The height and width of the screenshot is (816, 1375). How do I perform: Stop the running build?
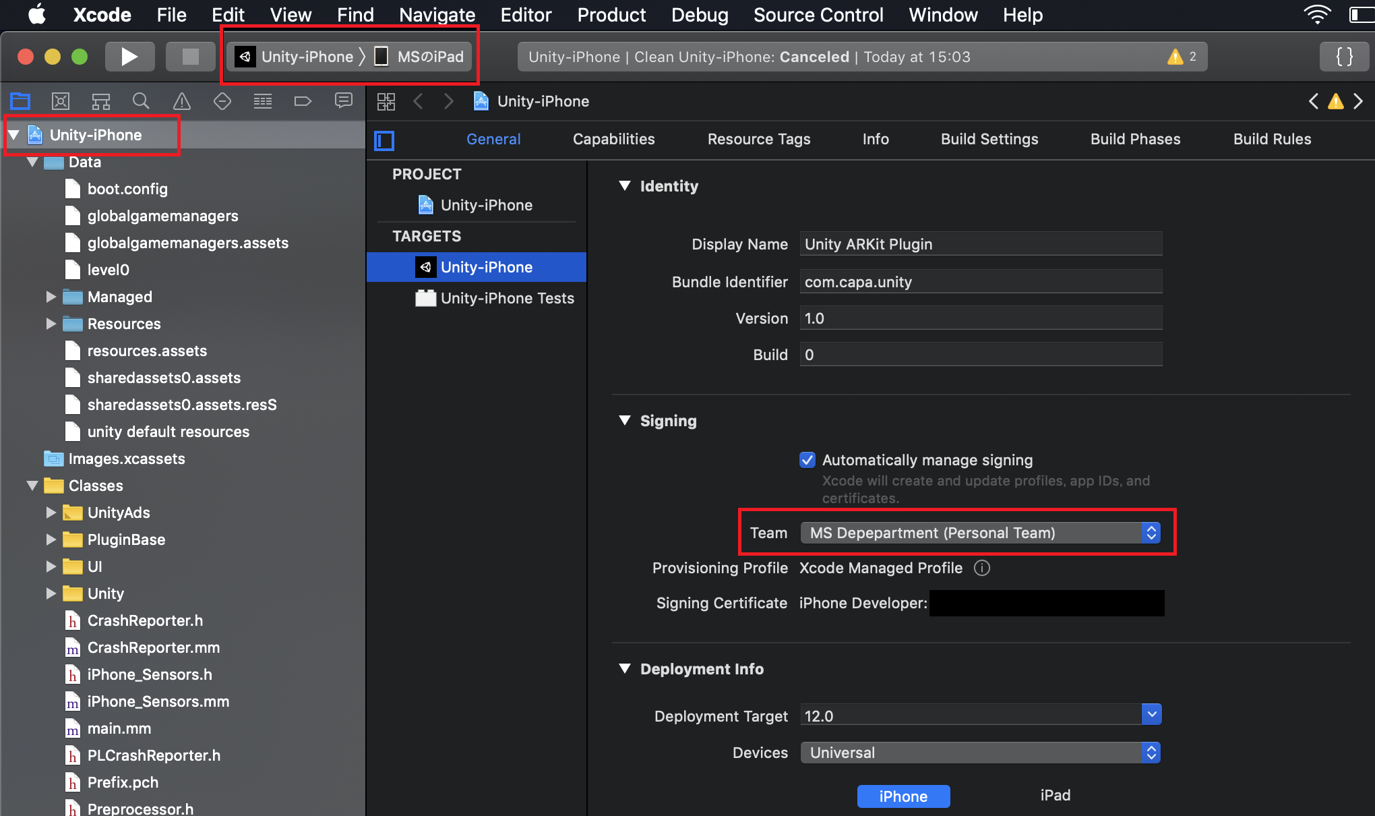(191, 57)
